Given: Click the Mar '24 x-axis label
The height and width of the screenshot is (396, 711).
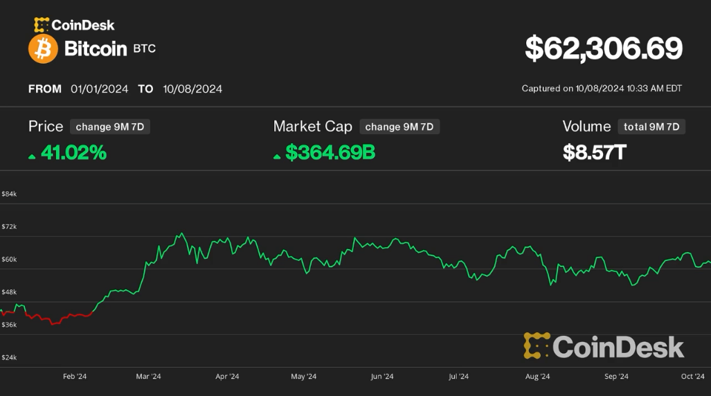Looking at the screenshot, I should [148, 377].
